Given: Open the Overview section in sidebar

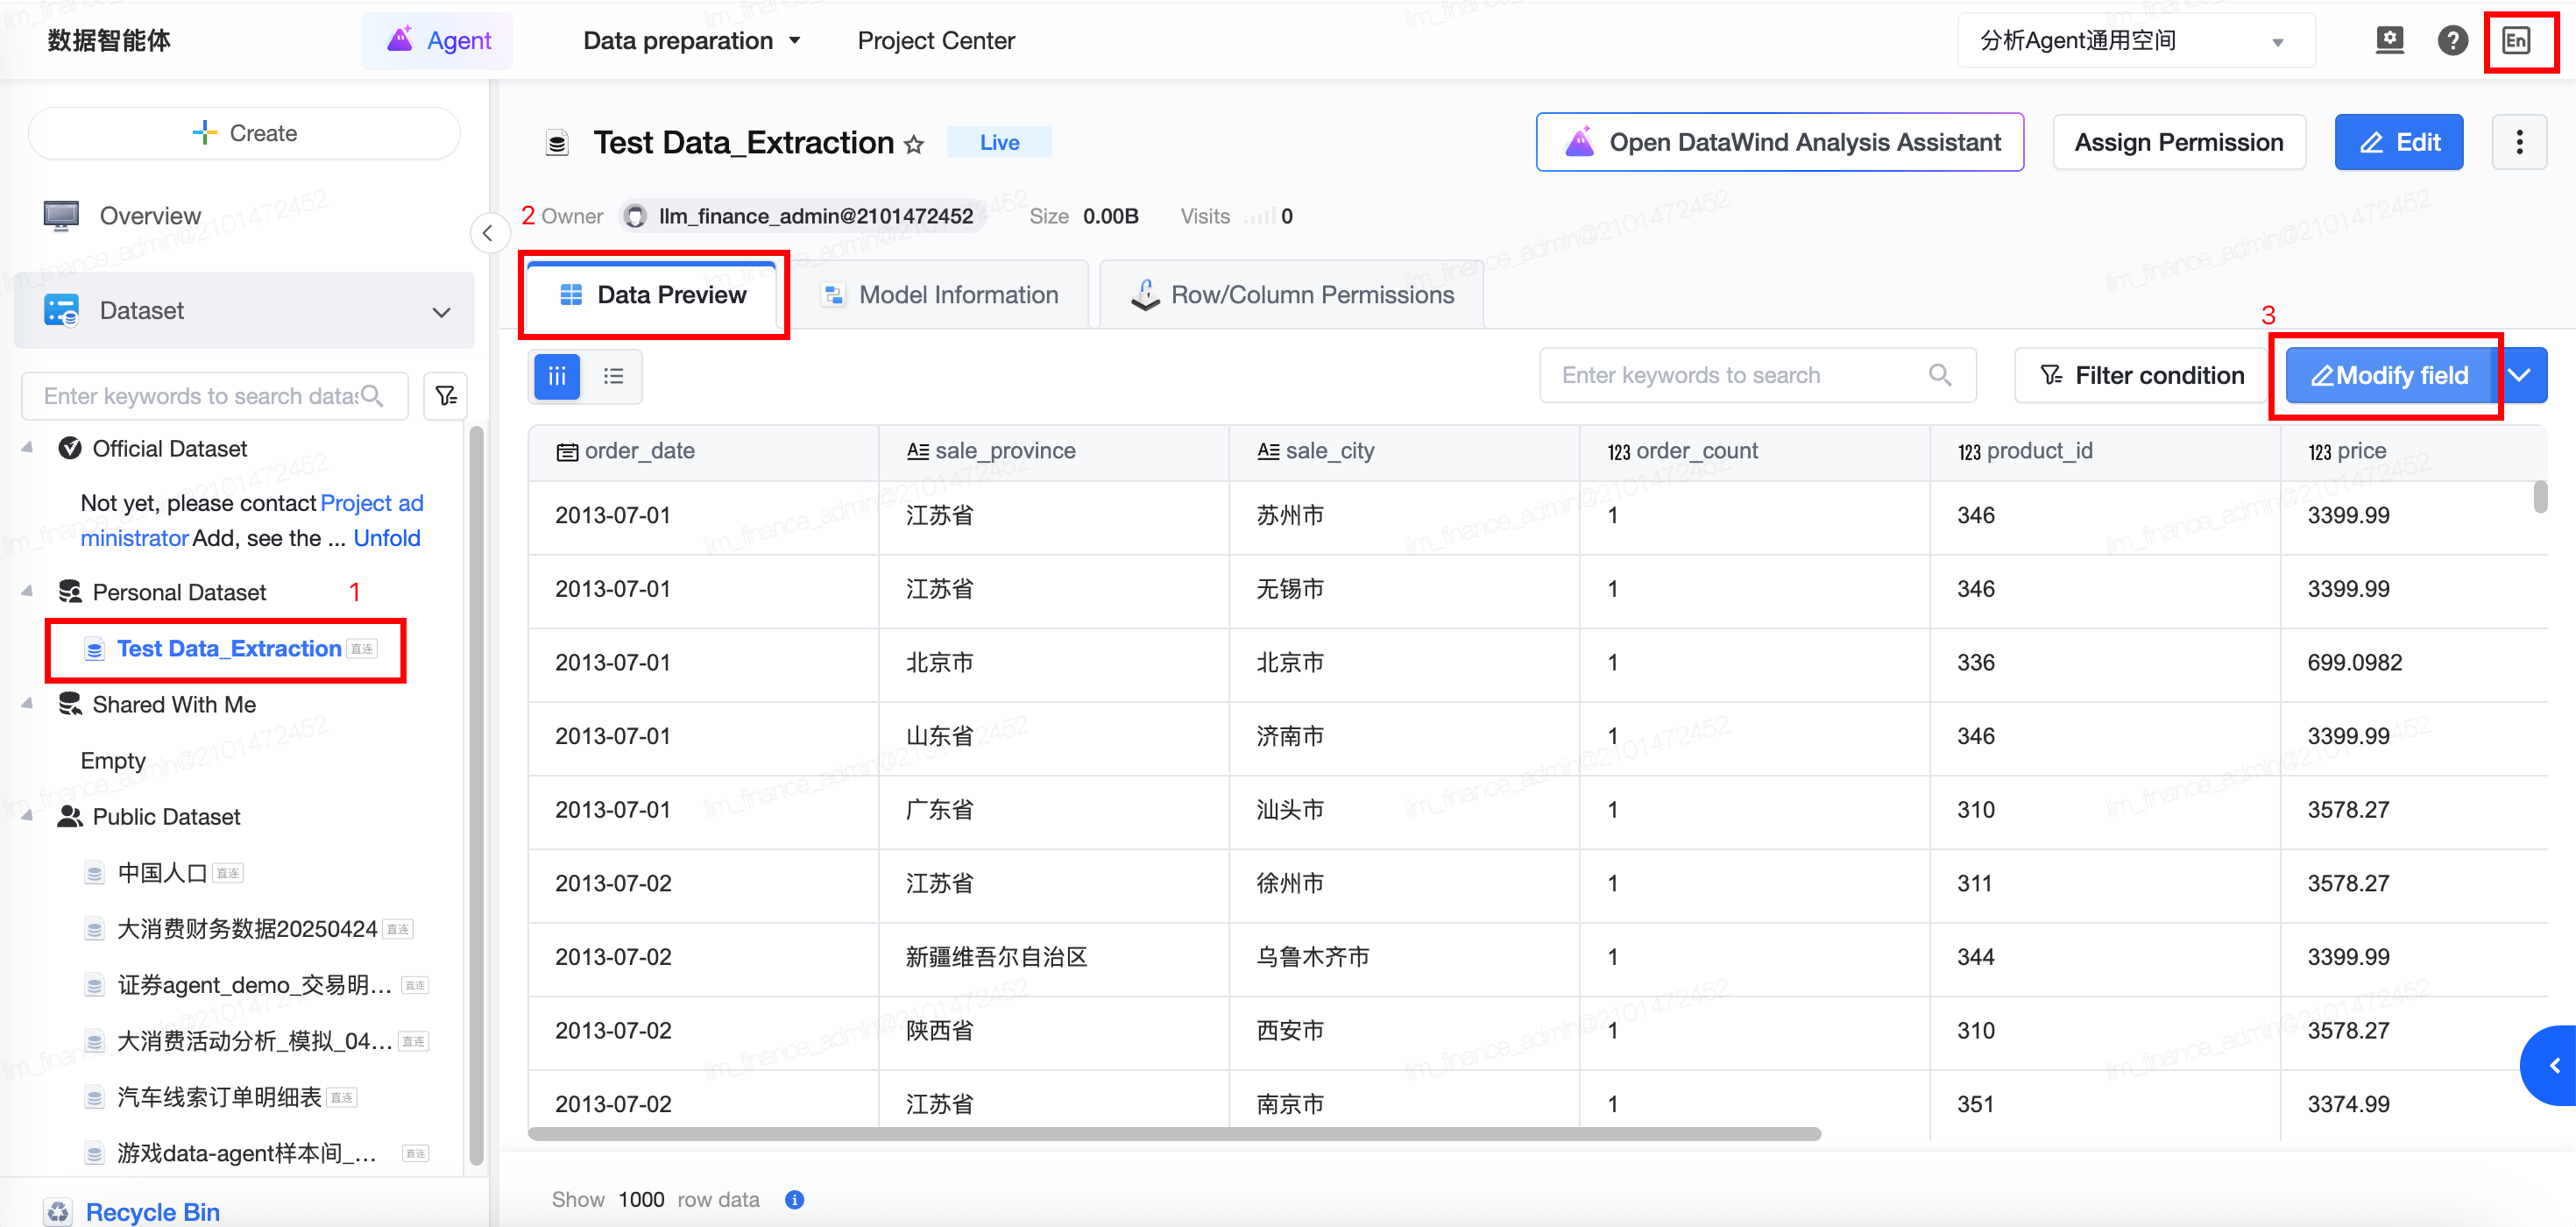Looking at the screenshot, I should pyautogui.click(x=150, y=216).
